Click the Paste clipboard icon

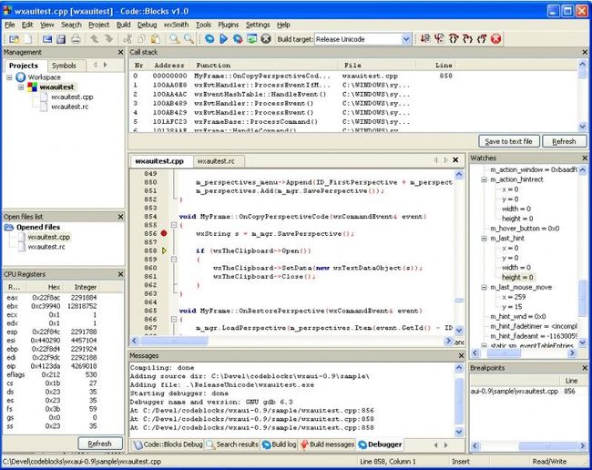pyautogui.click(x=156, y=39)
